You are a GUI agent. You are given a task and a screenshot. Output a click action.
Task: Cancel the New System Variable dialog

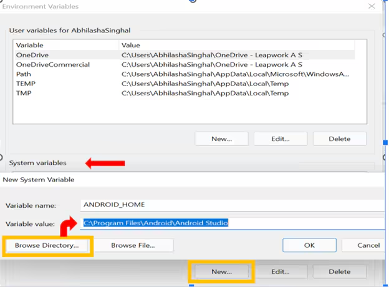[x=364, y=245]
